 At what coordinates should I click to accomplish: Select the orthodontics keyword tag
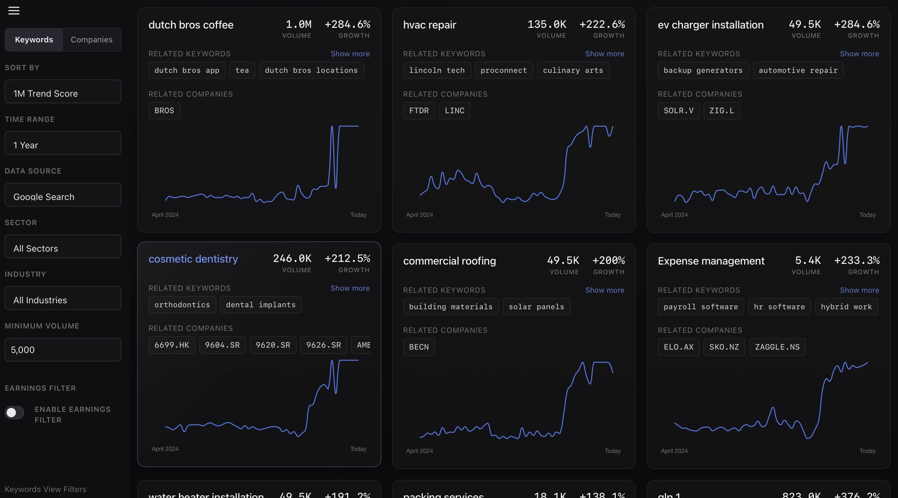pyautogui.click(x=182, y=305)
